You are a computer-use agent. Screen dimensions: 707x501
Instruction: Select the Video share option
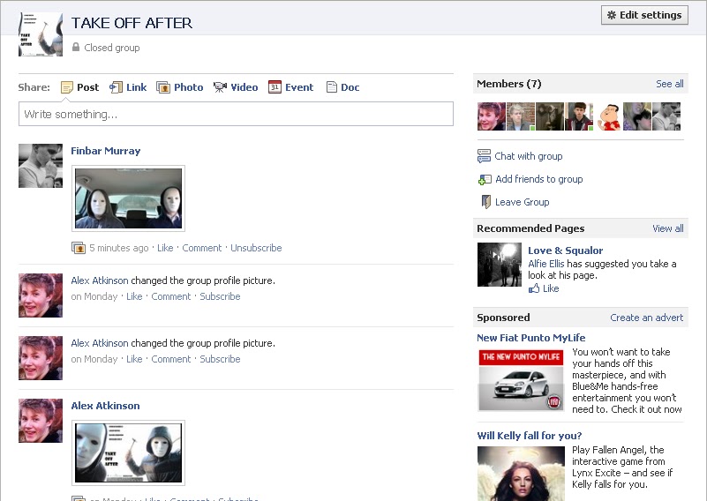tap(236, 87)
